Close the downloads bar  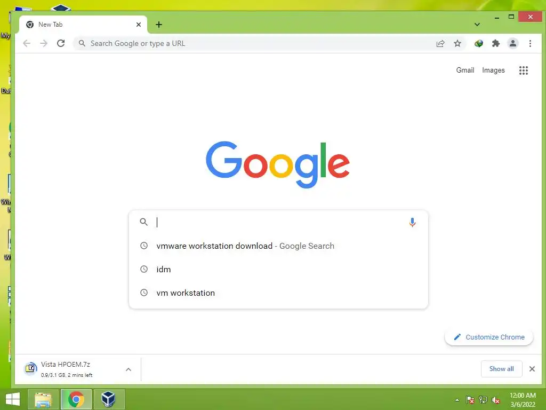pos(532,369)
